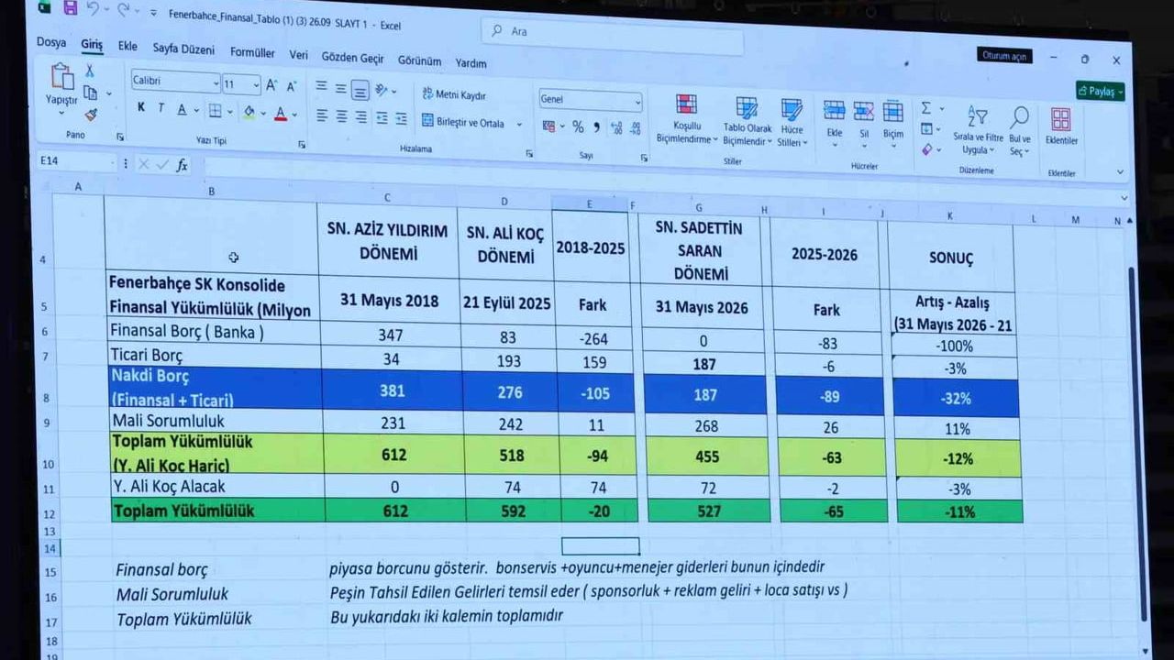Open the Yardım help tab
This screenshot has height=660, width=1174.
point(471,63)
